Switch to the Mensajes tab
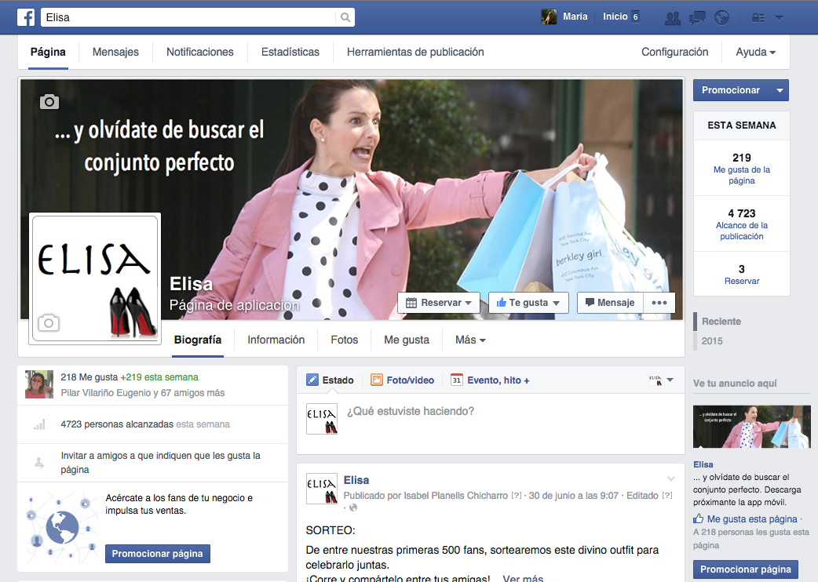This screenshot has height=582, width=818. (x=116, y=52)
